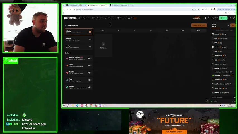
Task: Open the Jackpot page from the navbar
Action: (x=84, y=18)
